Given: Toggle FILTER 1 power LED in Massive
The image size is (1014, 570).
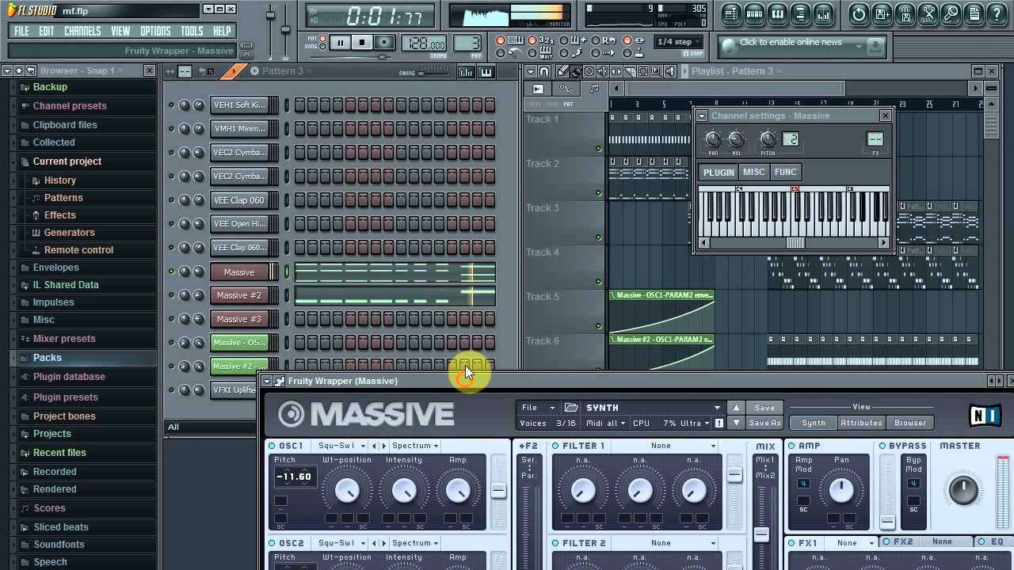Looking at the screenshot, I should pos(555,446).
